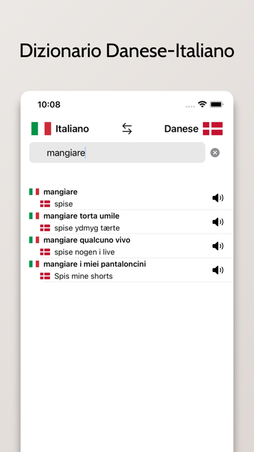Select the Danese language label
The width and height of the screenshot is (254, 452).
(181, 129)
